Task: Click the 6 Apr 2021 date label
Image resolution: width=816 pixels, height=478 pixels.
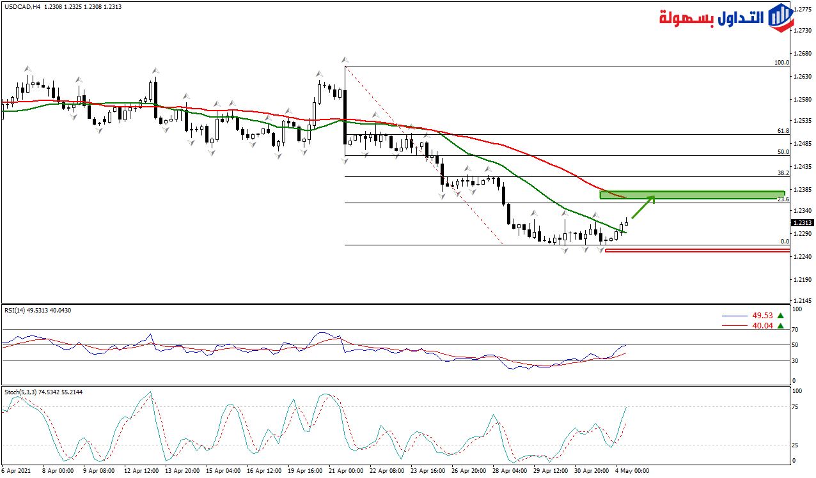Action: [x=16, y=470]
